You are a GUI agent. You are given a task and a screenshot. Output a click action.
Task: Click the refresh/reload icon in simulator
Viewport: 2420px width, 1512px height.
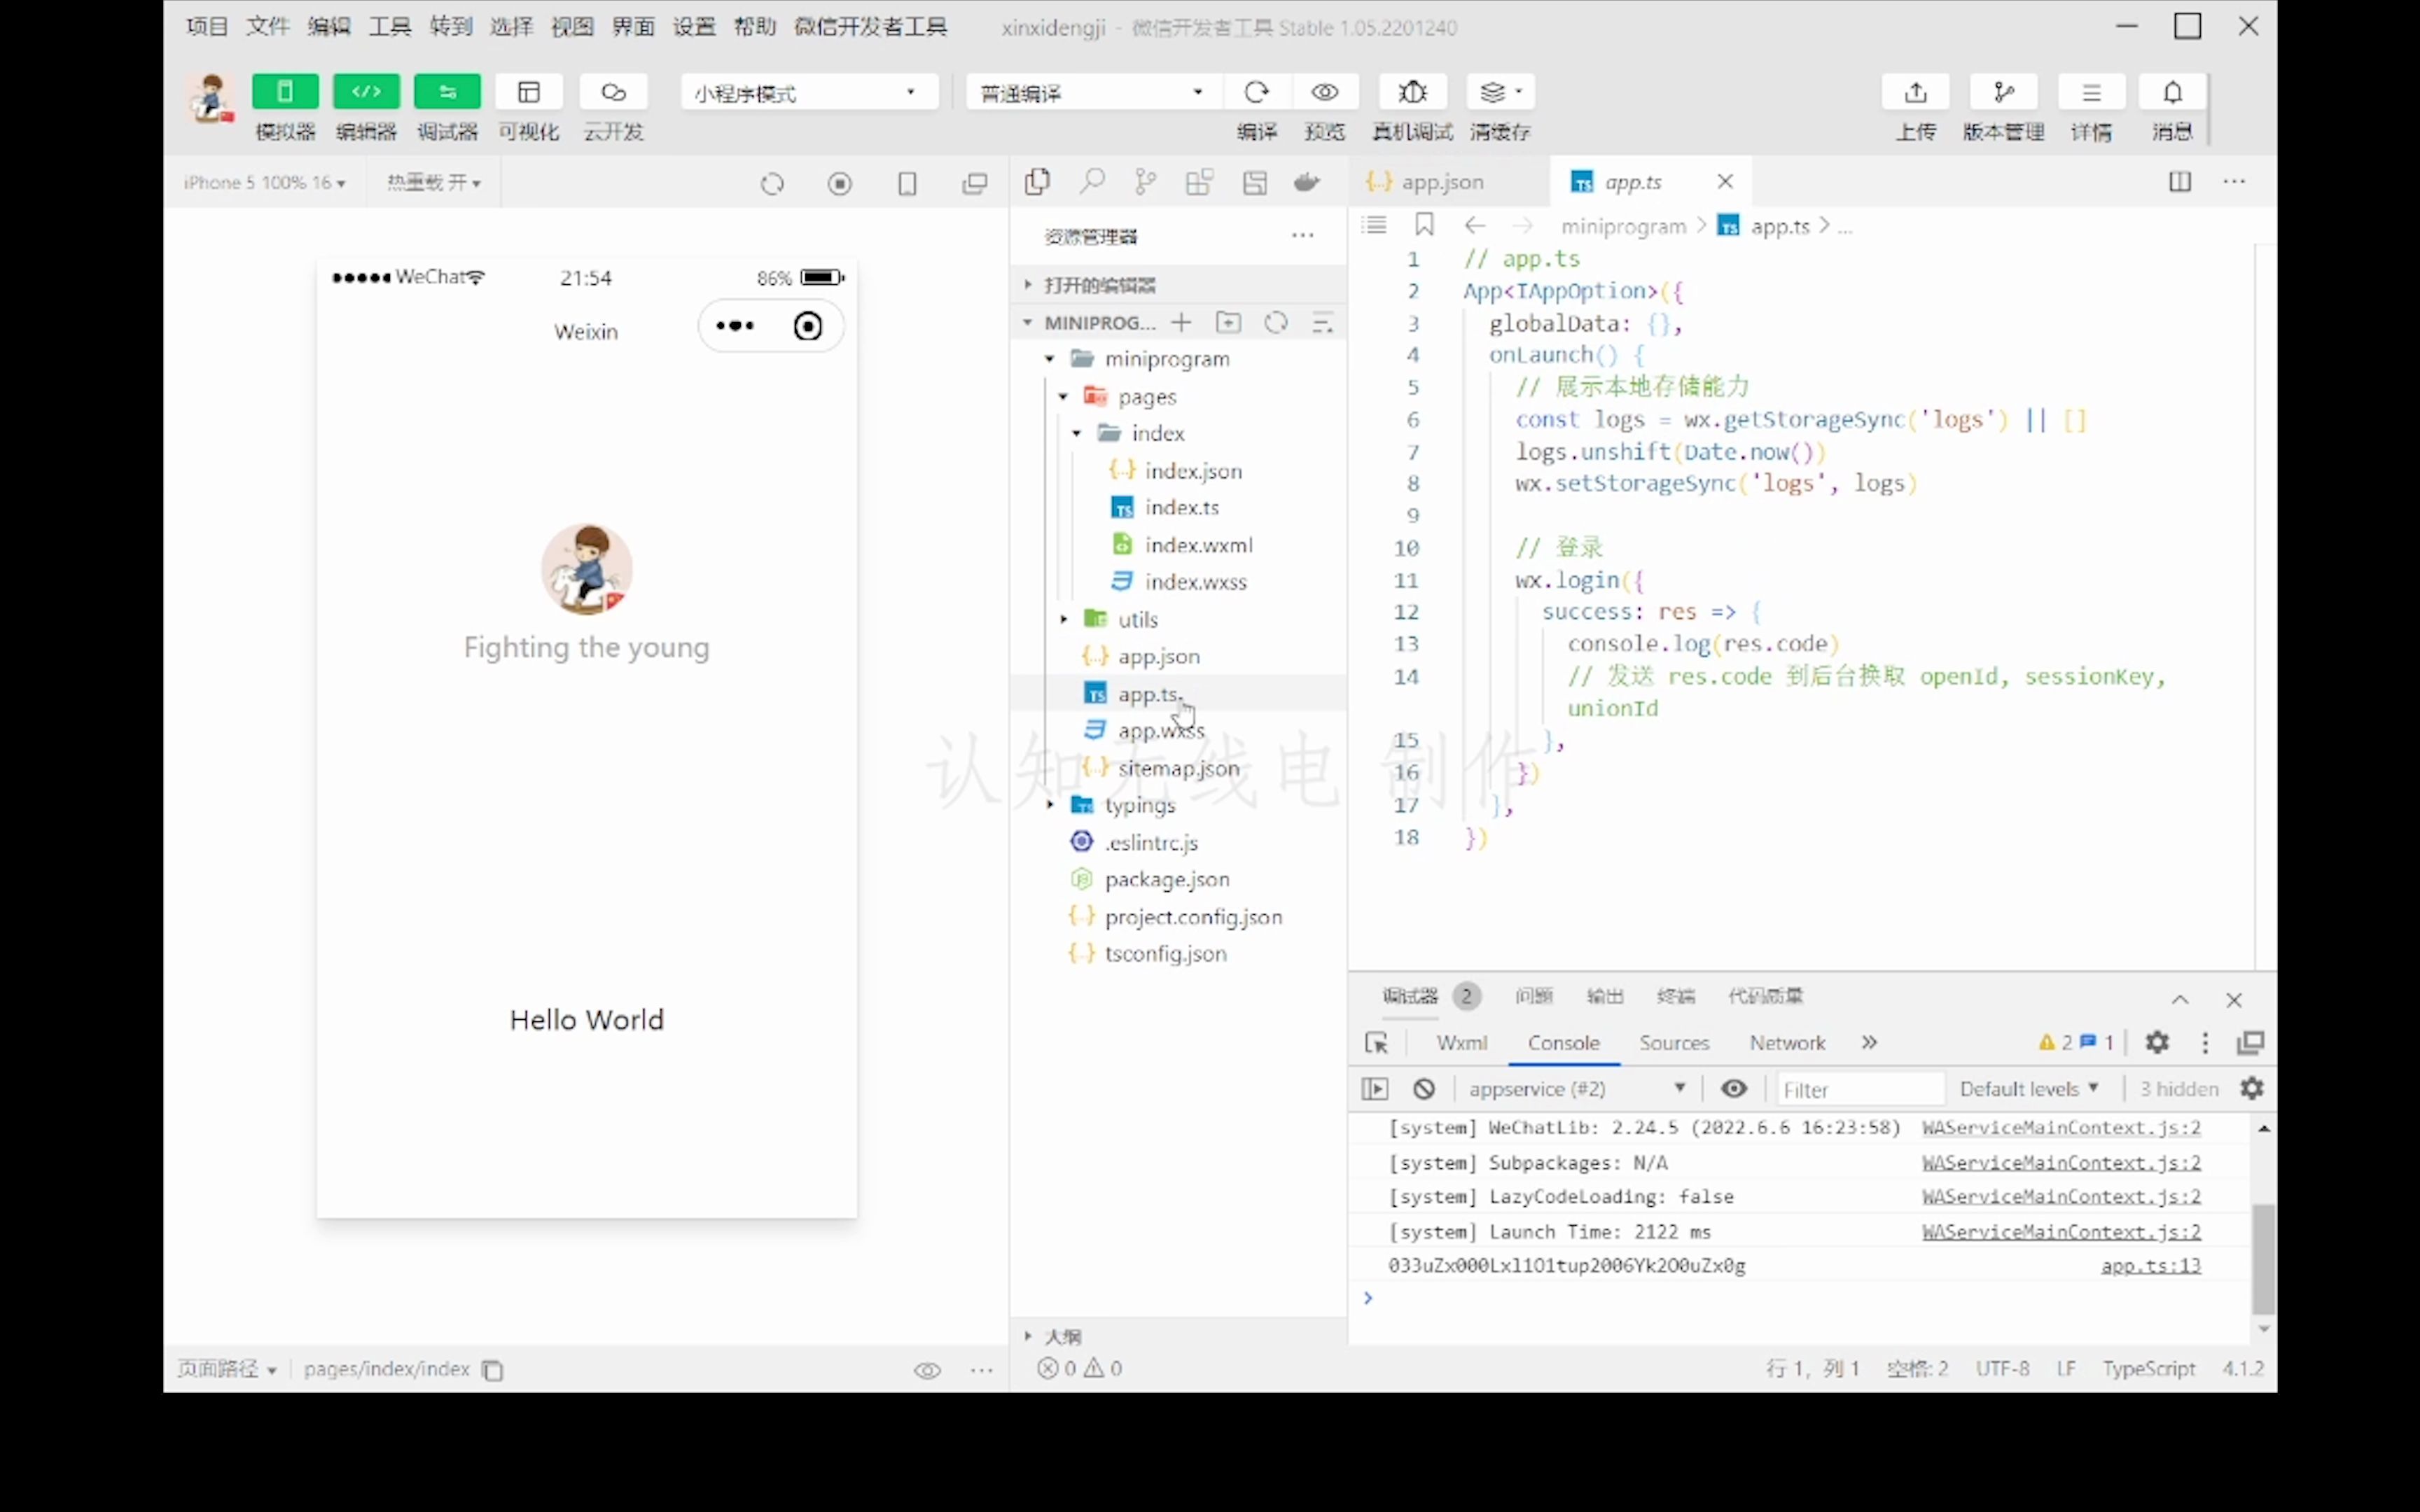click(772, 181)
